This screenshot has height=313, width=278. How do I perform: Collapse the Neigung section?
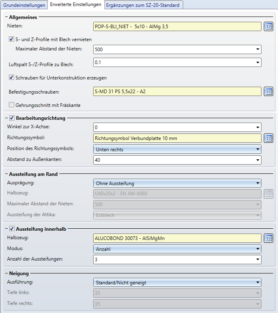tap(6, 273)
